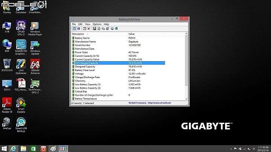271x152 pixels.
Task: Select the AmCap desktop icon
Action: click(x=7, y=123)
